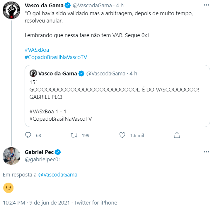Like the Vasco da Gama tweet
Viewport: 213px width, 206px height.
pos(122,135)
